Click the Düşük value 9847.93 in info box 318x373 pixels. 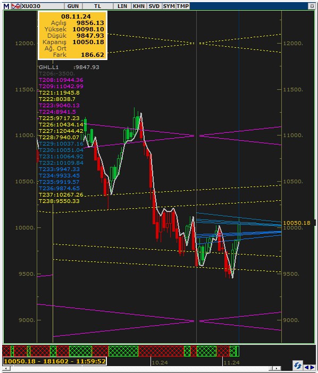pyautogui.click(x=90, y=36)
